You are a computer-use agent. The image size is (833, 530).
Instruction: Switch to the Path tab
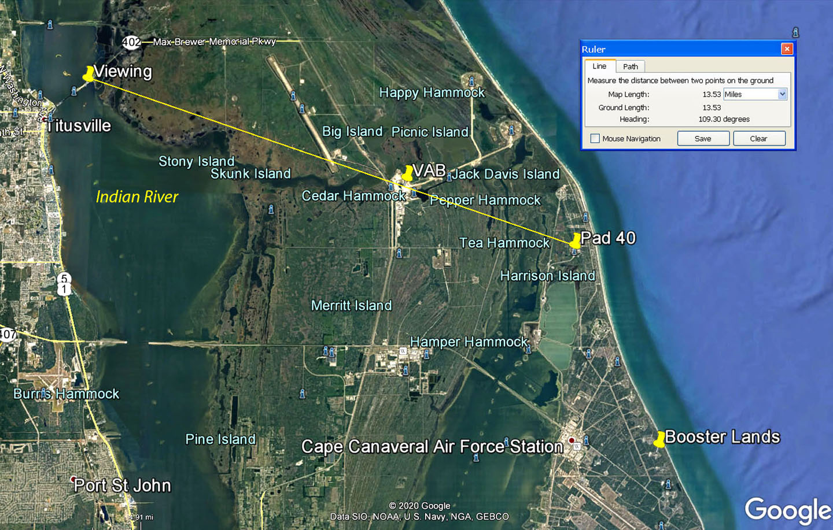click(x=630, y=66)
